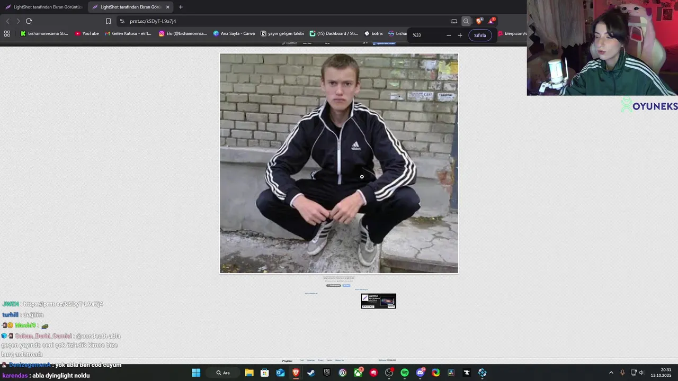Open the bishamonnsama Str... bookmark
The width and height of the screenshot is (678, 381).
(x=44, y=33)
